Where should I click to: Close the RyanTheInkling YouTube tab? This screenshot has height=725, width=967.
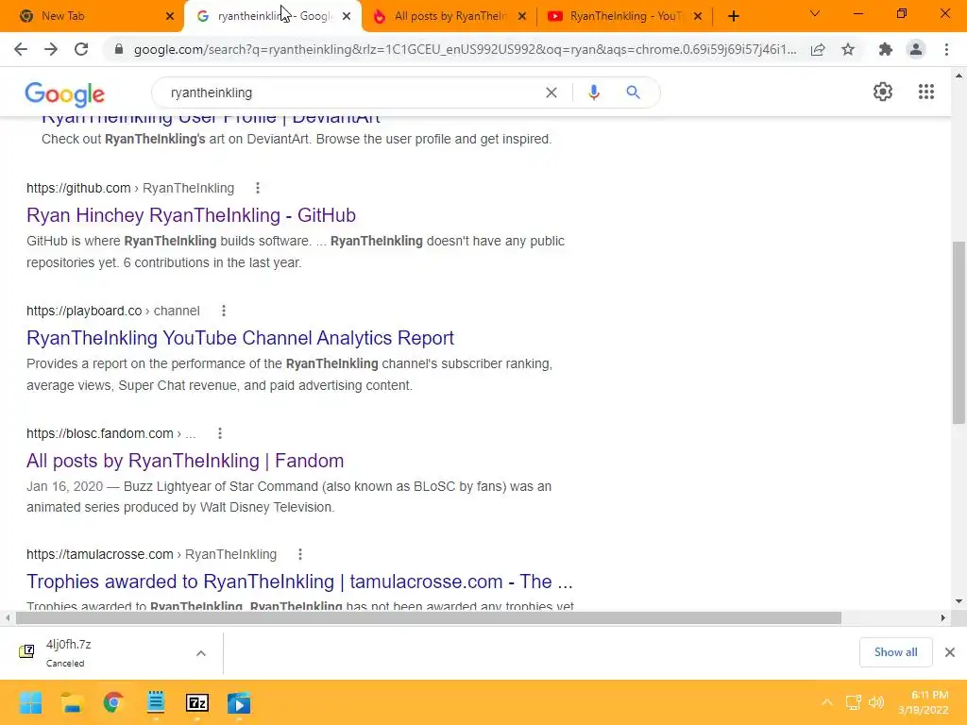(698, 17)
